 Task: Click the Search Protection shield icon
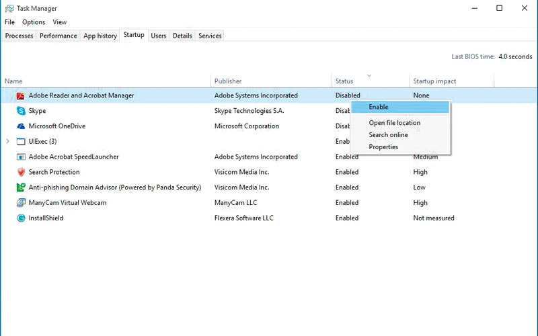click(21, 172)
